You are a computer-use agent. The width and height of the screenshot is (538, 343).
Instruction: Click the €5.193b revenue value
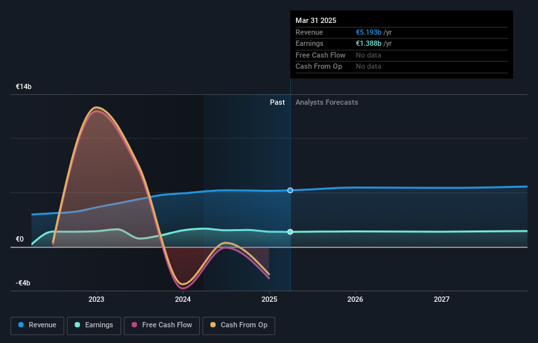coord(368,32)
